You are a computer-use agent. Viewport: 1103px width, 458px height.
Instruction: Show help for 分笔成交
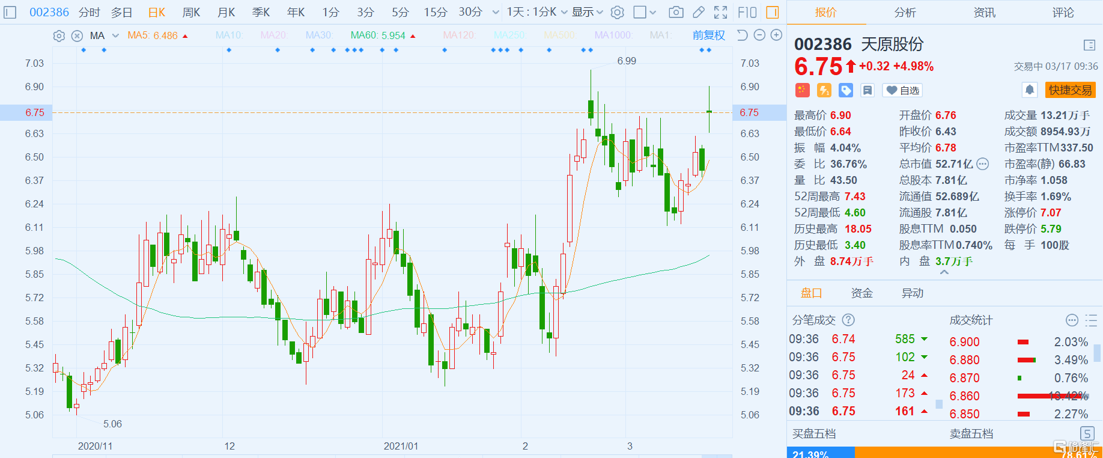pyautogui.click(x=848, y=320)
